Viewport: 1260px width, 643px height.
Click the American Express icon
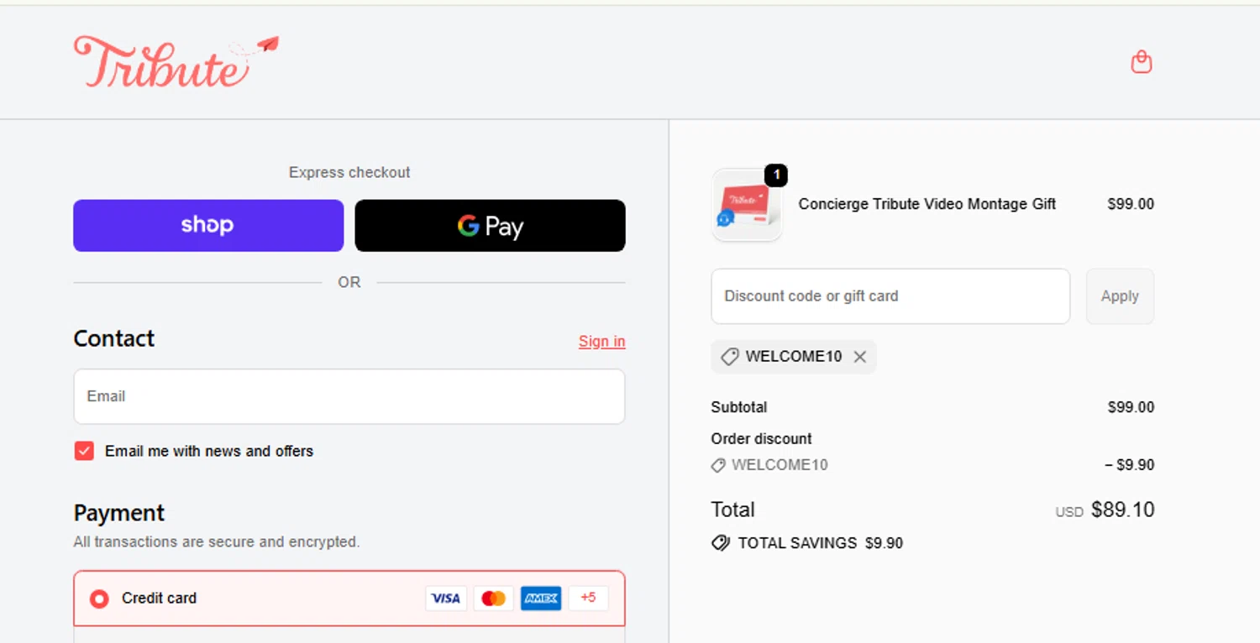point(541,599)
